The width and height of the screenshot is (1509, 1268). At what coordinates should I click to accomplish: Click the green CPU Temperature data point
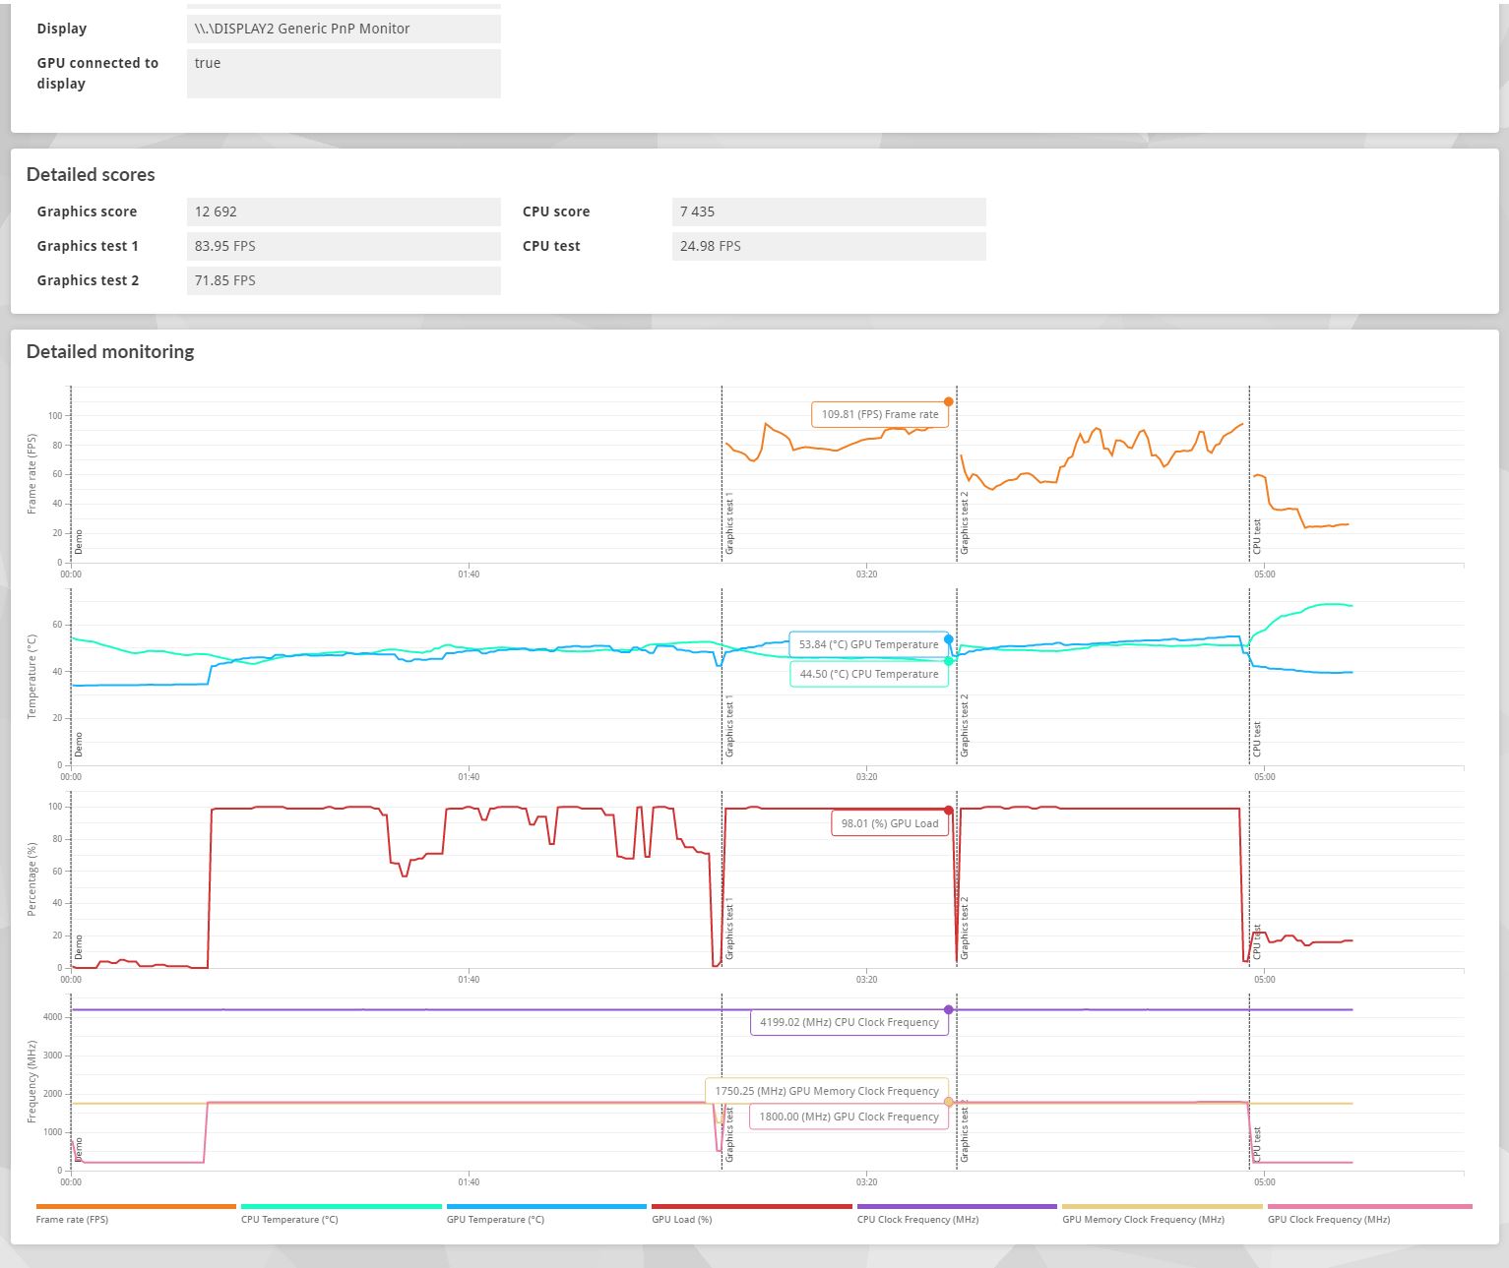pos(949,661)
